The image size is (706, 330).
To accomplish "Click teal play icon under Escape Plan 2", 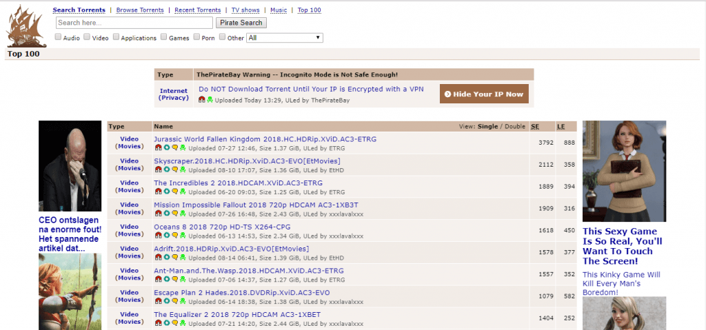I will point(166,301).
